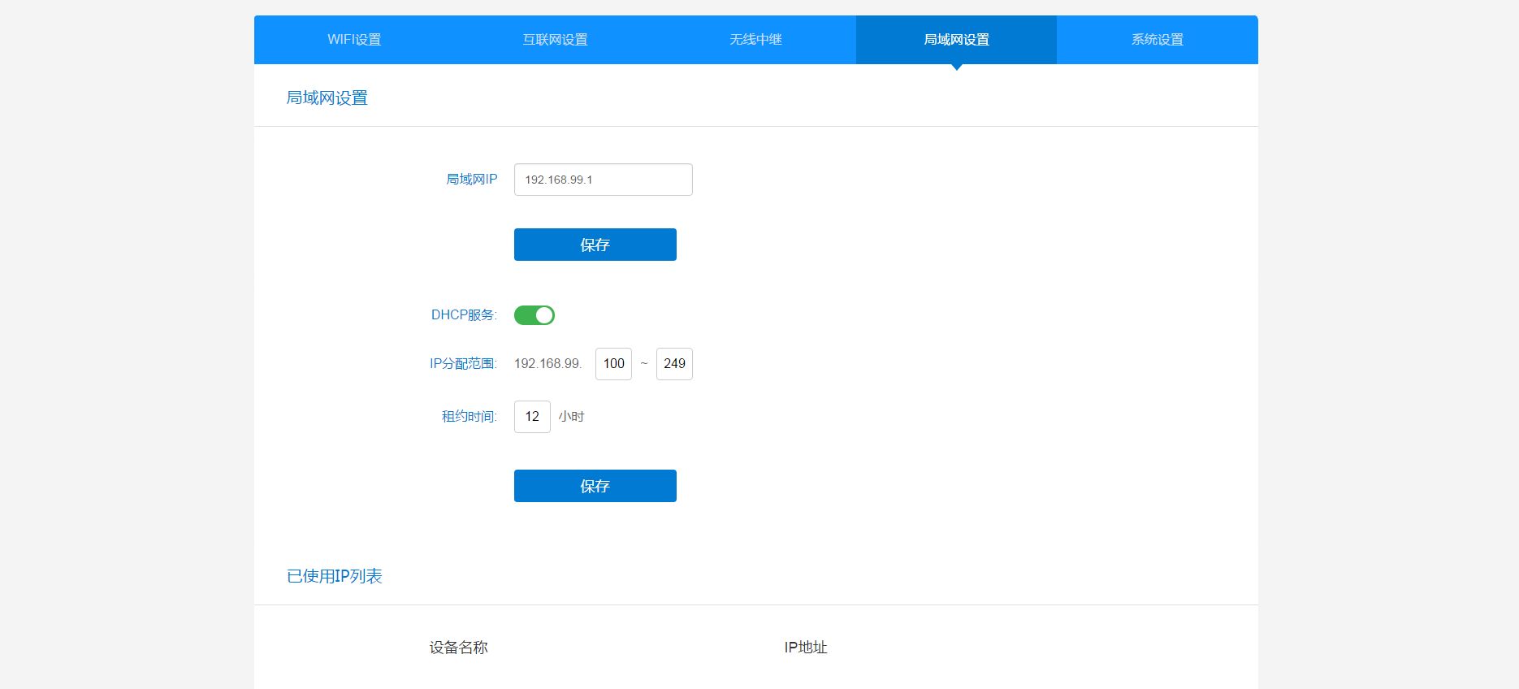Image resolution: width=1519 pixels, height=689 pixels.
Task: Click the 设备名称 column header
Action: click(458, 648)
